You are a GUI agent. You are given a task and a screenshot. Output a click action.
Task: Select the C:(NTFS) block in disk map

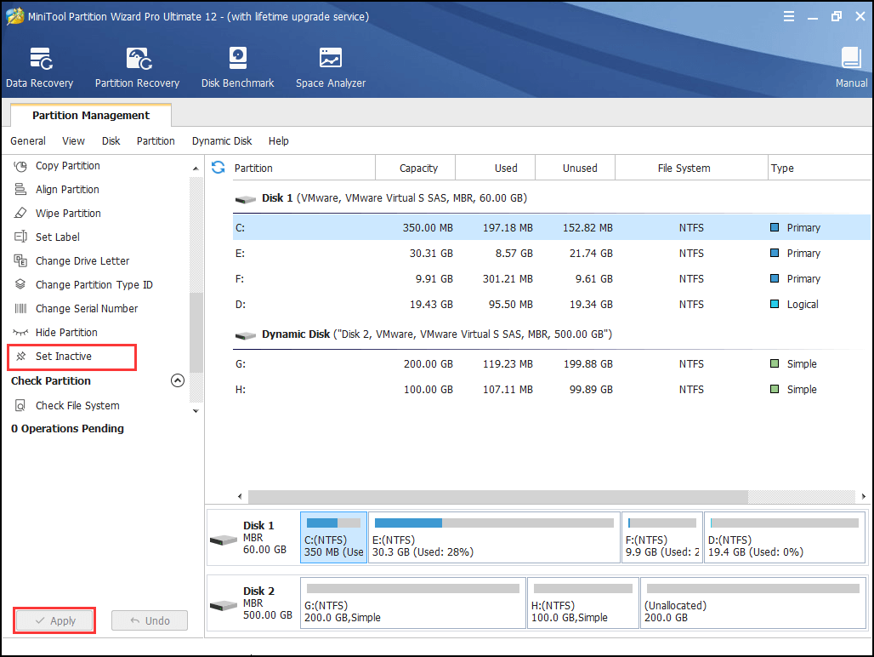334,538
